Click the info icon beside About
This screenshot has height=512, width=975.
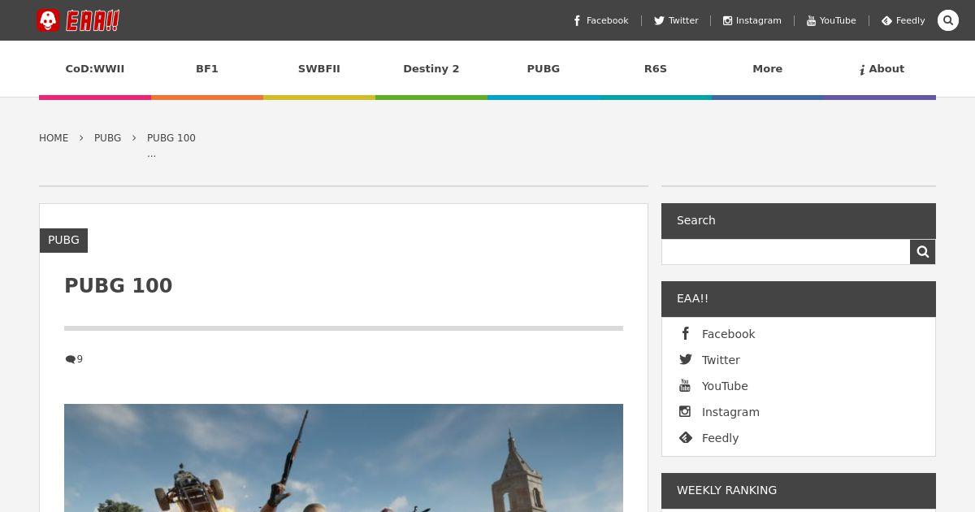tap(862, 70)
